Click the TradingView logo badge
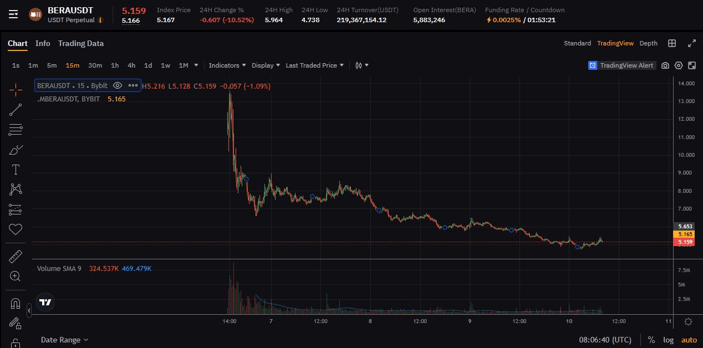This screenshot has width=703, height=348. point(45,302)
